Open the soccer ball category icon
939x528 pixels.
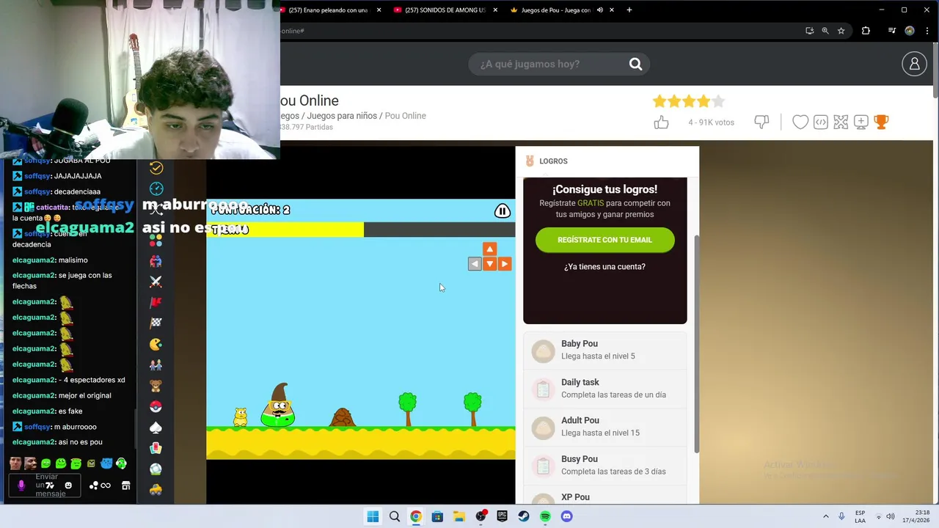(x=156, y=469)
